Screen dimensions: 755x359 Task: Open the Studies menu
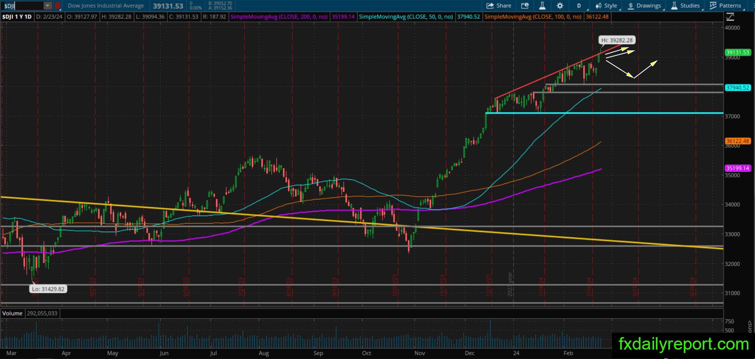pyautogui.click(x=686, y=6)
